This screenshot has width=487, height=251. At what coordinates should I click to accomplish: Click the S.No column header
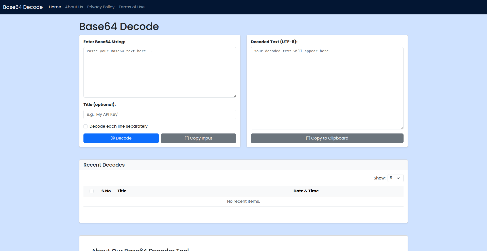pyautogui.click(x=106, y=191)
